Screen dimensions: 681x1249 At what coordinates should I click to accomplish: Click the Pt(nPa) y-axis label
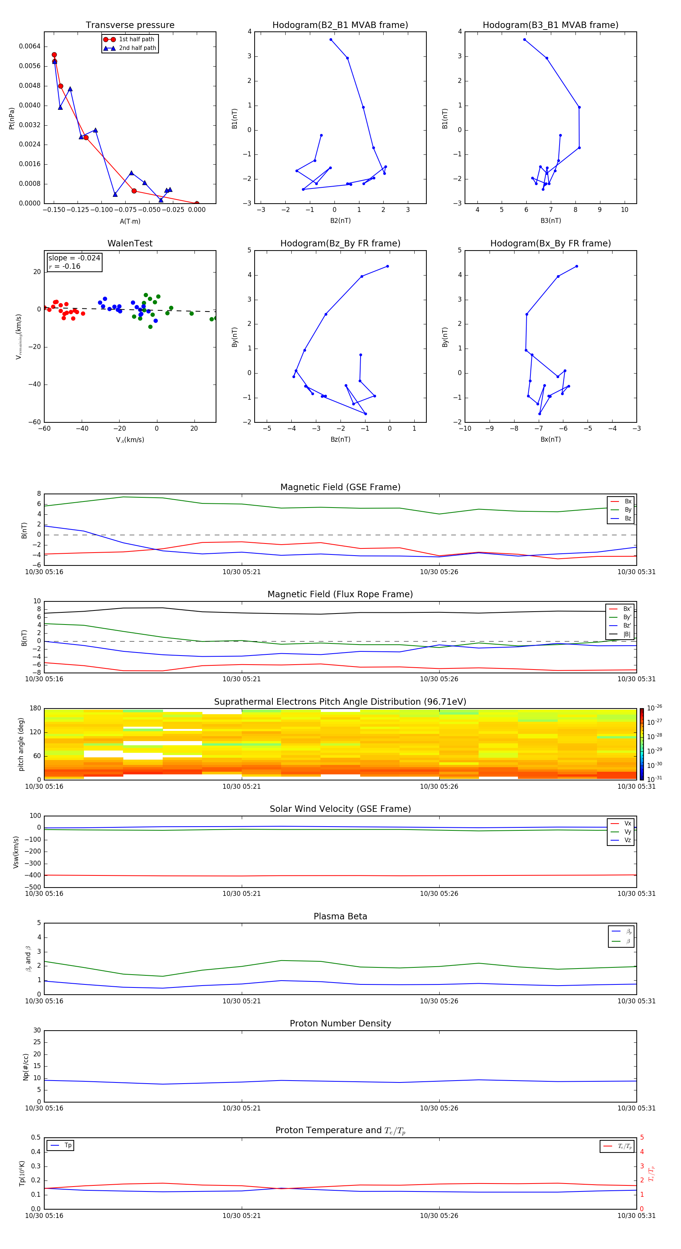pos(12,118)
